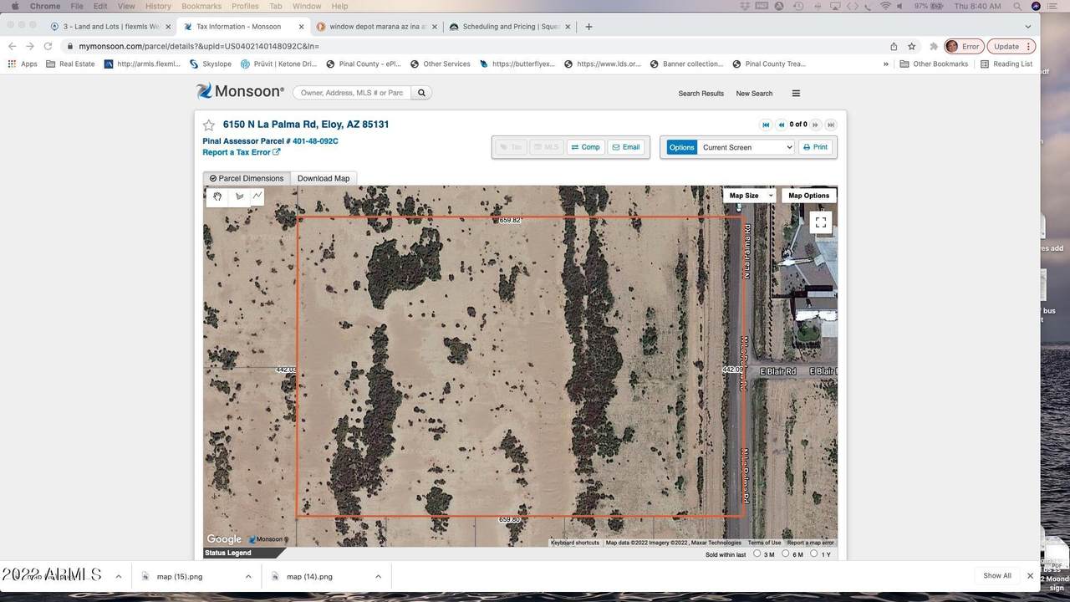Go to Search Results
The width and height of the screenshot is (1070, 602).
(x=701, y=94)
